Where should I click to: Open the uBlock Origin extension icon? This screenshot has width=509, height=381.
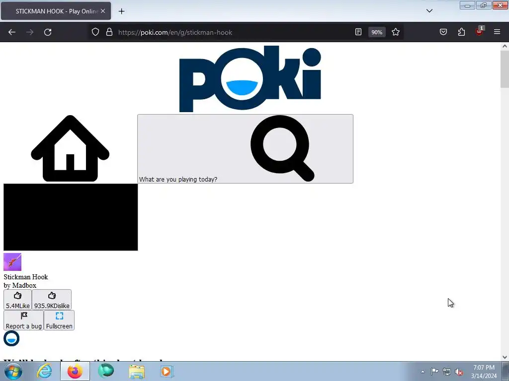(x=479, y=31)
